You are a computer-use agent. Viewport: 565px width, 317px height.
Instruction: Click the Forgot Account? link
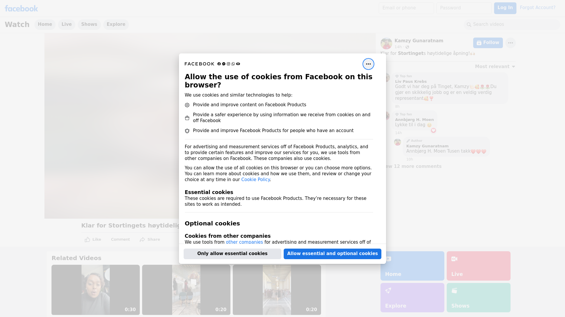click(x=538, y=8)
